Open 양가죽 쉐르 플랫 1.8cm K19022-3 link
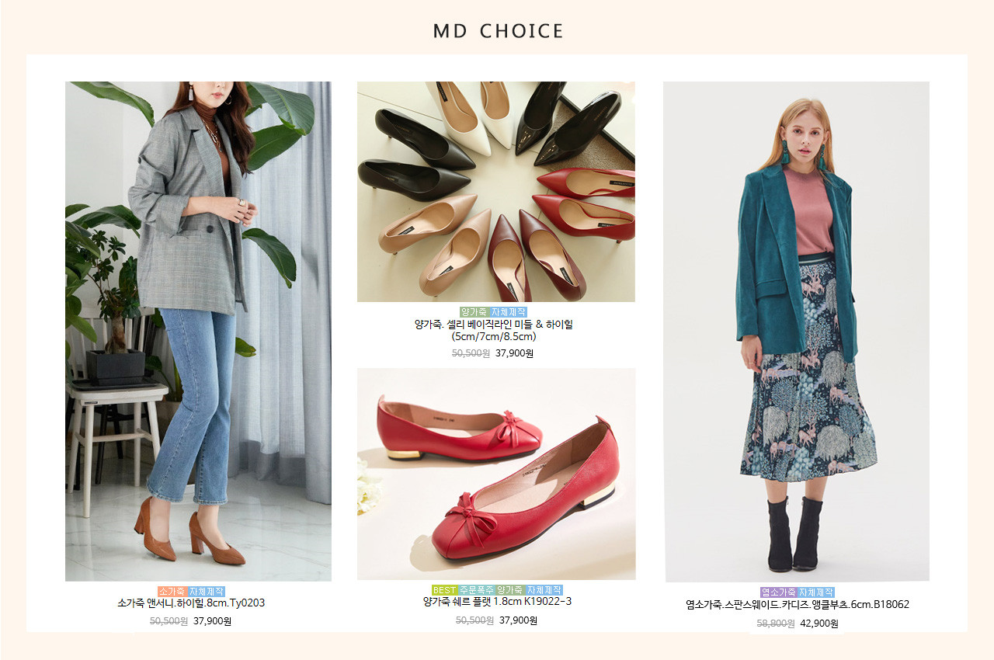This screenshot has width=994, height=660. click(497, 602)
